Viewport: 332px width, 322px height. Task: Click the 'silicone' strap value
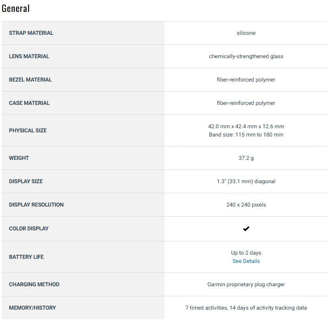[x=246, y=33]
